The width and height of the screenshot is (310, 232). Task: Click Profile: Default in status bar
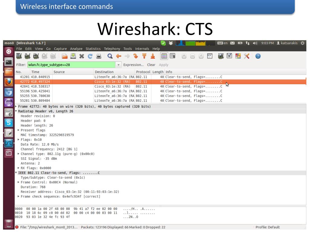(268, 227)
